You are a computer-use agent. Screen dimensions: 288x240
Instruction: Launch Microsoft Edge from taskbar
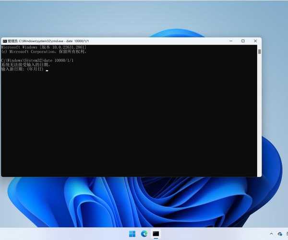click(144, 234)
